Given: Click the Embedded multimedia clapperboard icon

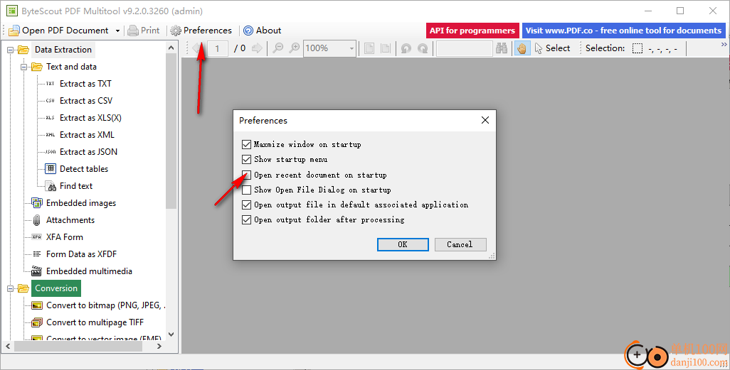Looking at the screenshot, I should pos(36,271).
